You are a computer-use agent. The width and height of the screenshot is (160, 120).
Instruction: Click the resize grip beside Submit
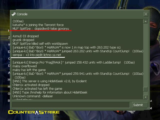pos(148,108)
